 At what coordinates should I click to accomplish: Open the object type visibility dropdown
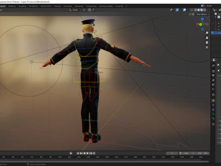[x=172, y=10]
